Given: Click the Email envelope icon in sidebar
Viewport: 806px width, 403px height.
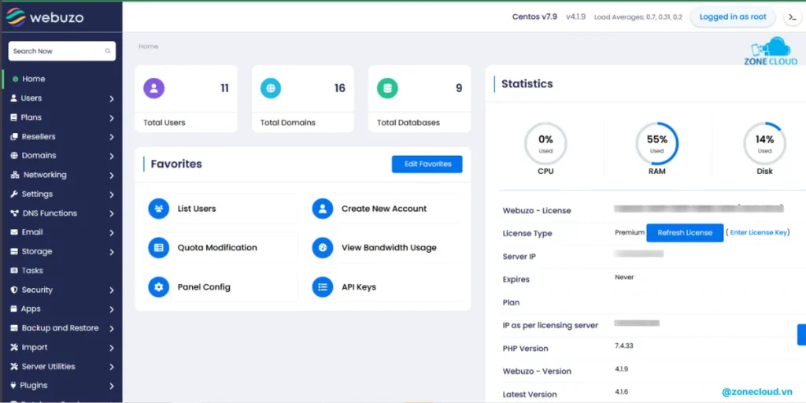Looking at the screenshot, I should (x=14, y=232).
